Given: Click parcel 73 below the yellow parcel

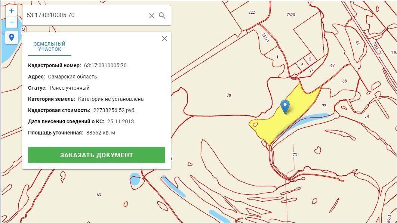Looking at the screenshot, I should [x=294, y=153].
